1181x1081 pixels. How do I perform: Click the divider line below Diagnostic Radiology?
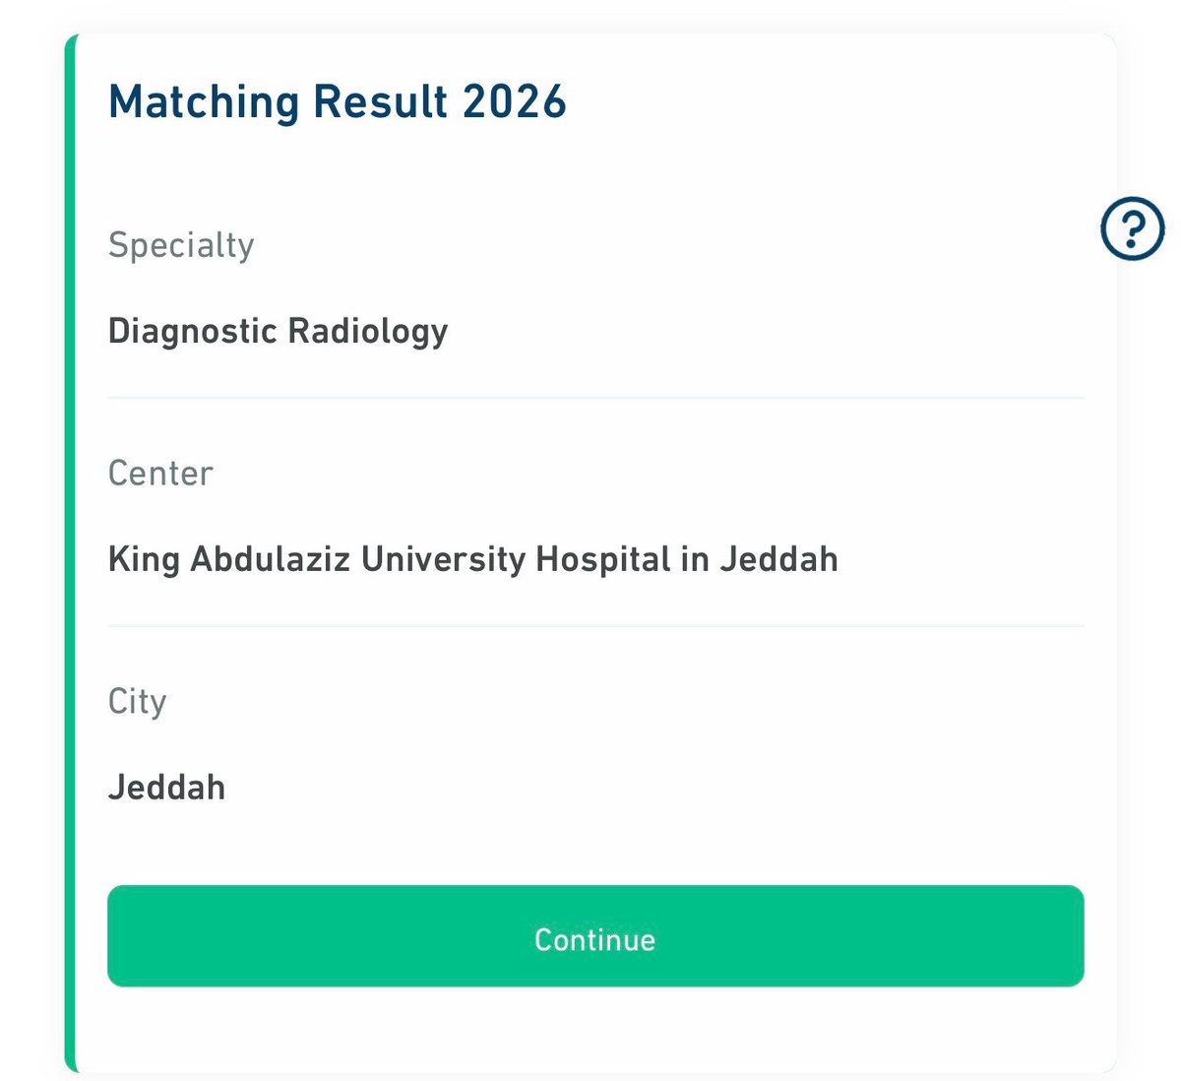coord(595,398)
